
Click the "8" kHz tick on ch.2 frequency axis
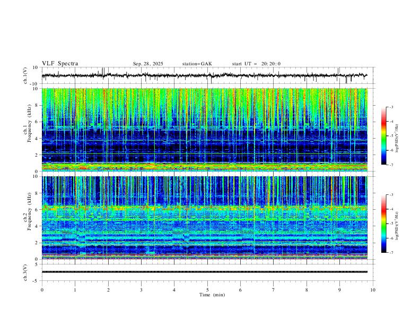[37, 193]
